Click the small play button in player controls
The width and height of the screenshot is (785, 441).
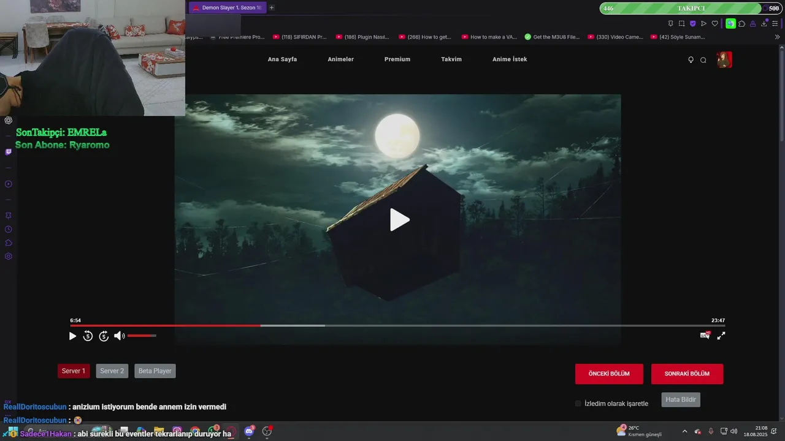click(72, 336)
